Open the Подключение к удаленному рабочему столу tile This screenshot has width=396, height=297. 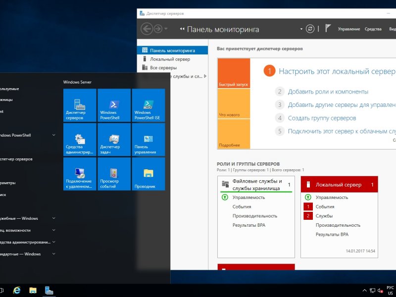coord(80,174)
